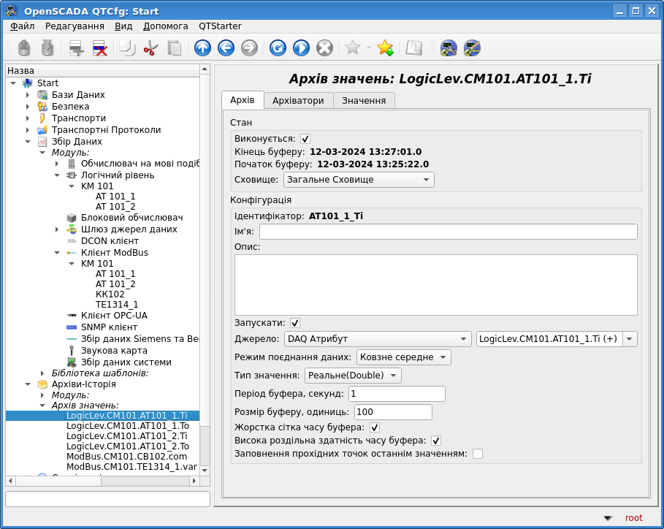Open the Файл menu

(x=22, y=26)
